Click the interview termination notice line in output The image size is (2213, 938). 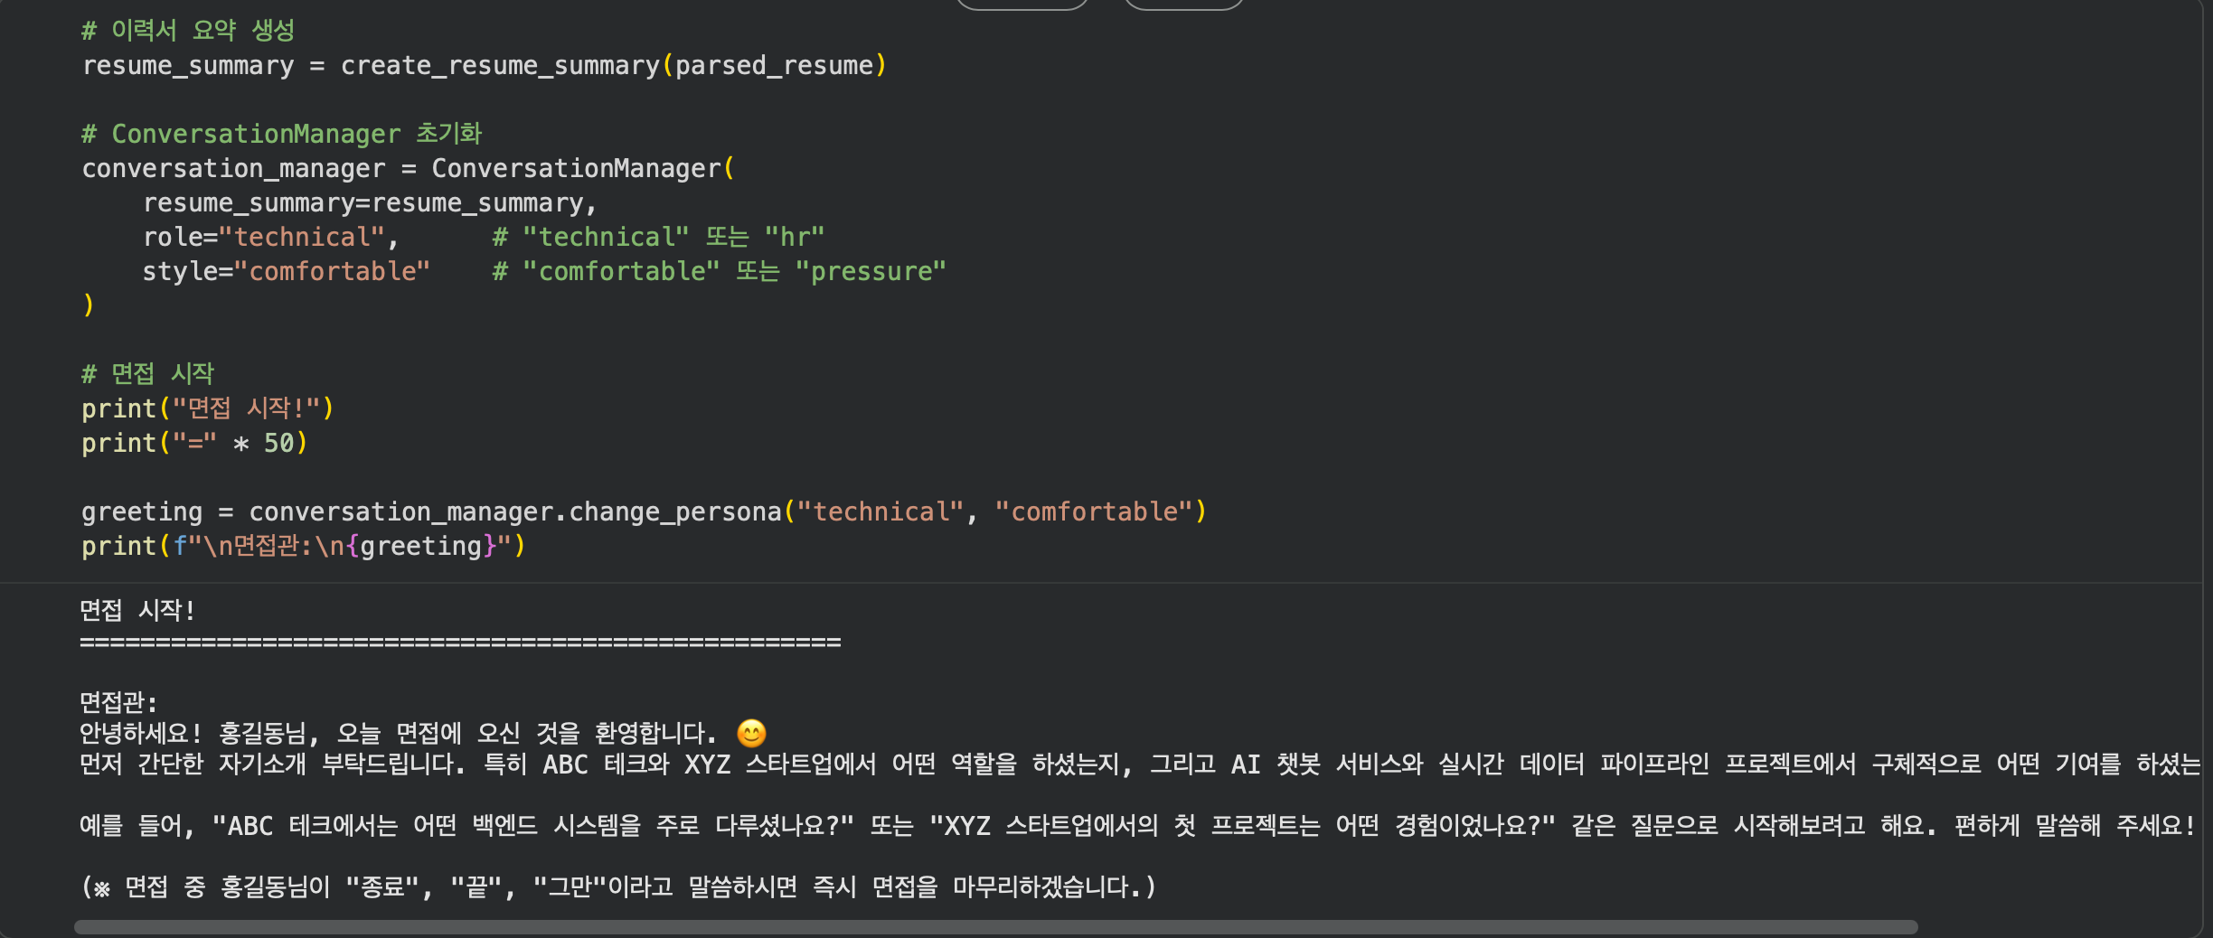[615, 886]
